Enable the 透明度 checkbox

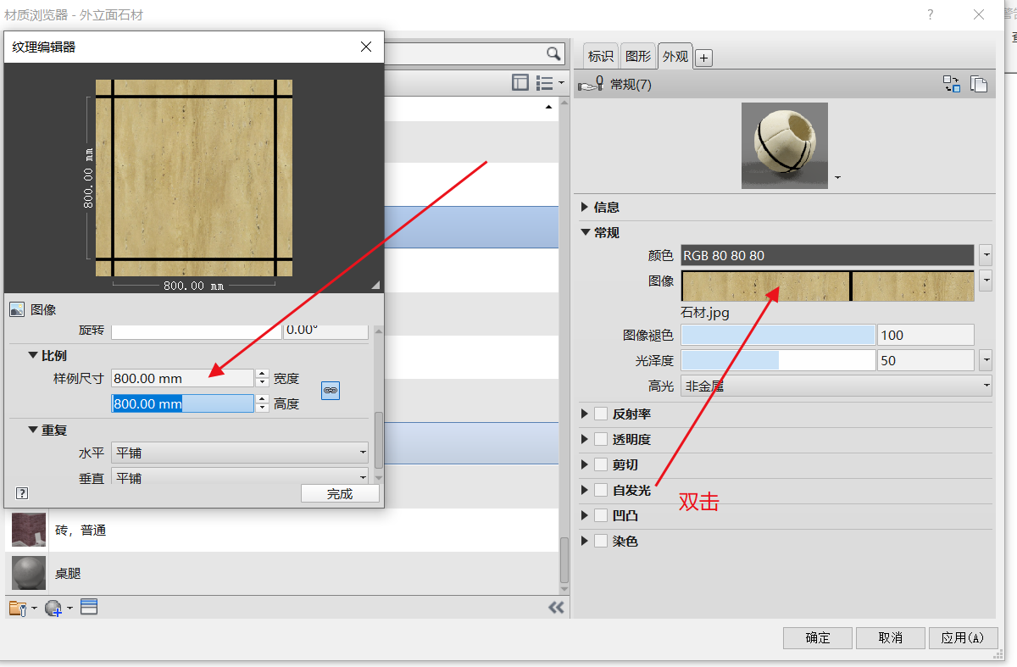(x=601, y=440)
